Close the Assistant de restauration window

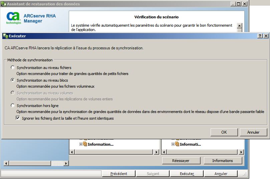click(x=245, y=4)
